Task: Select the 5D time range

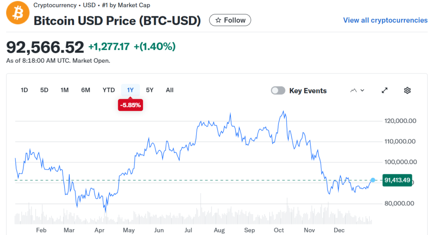Action: [x=44, y=90]
